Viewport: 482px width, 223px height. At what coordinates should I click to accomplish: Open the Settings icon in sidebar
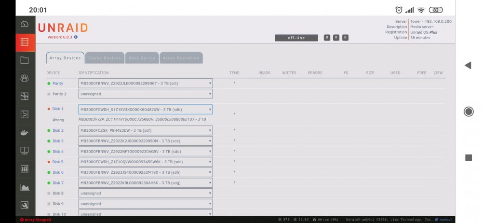[x=25, y=96]
